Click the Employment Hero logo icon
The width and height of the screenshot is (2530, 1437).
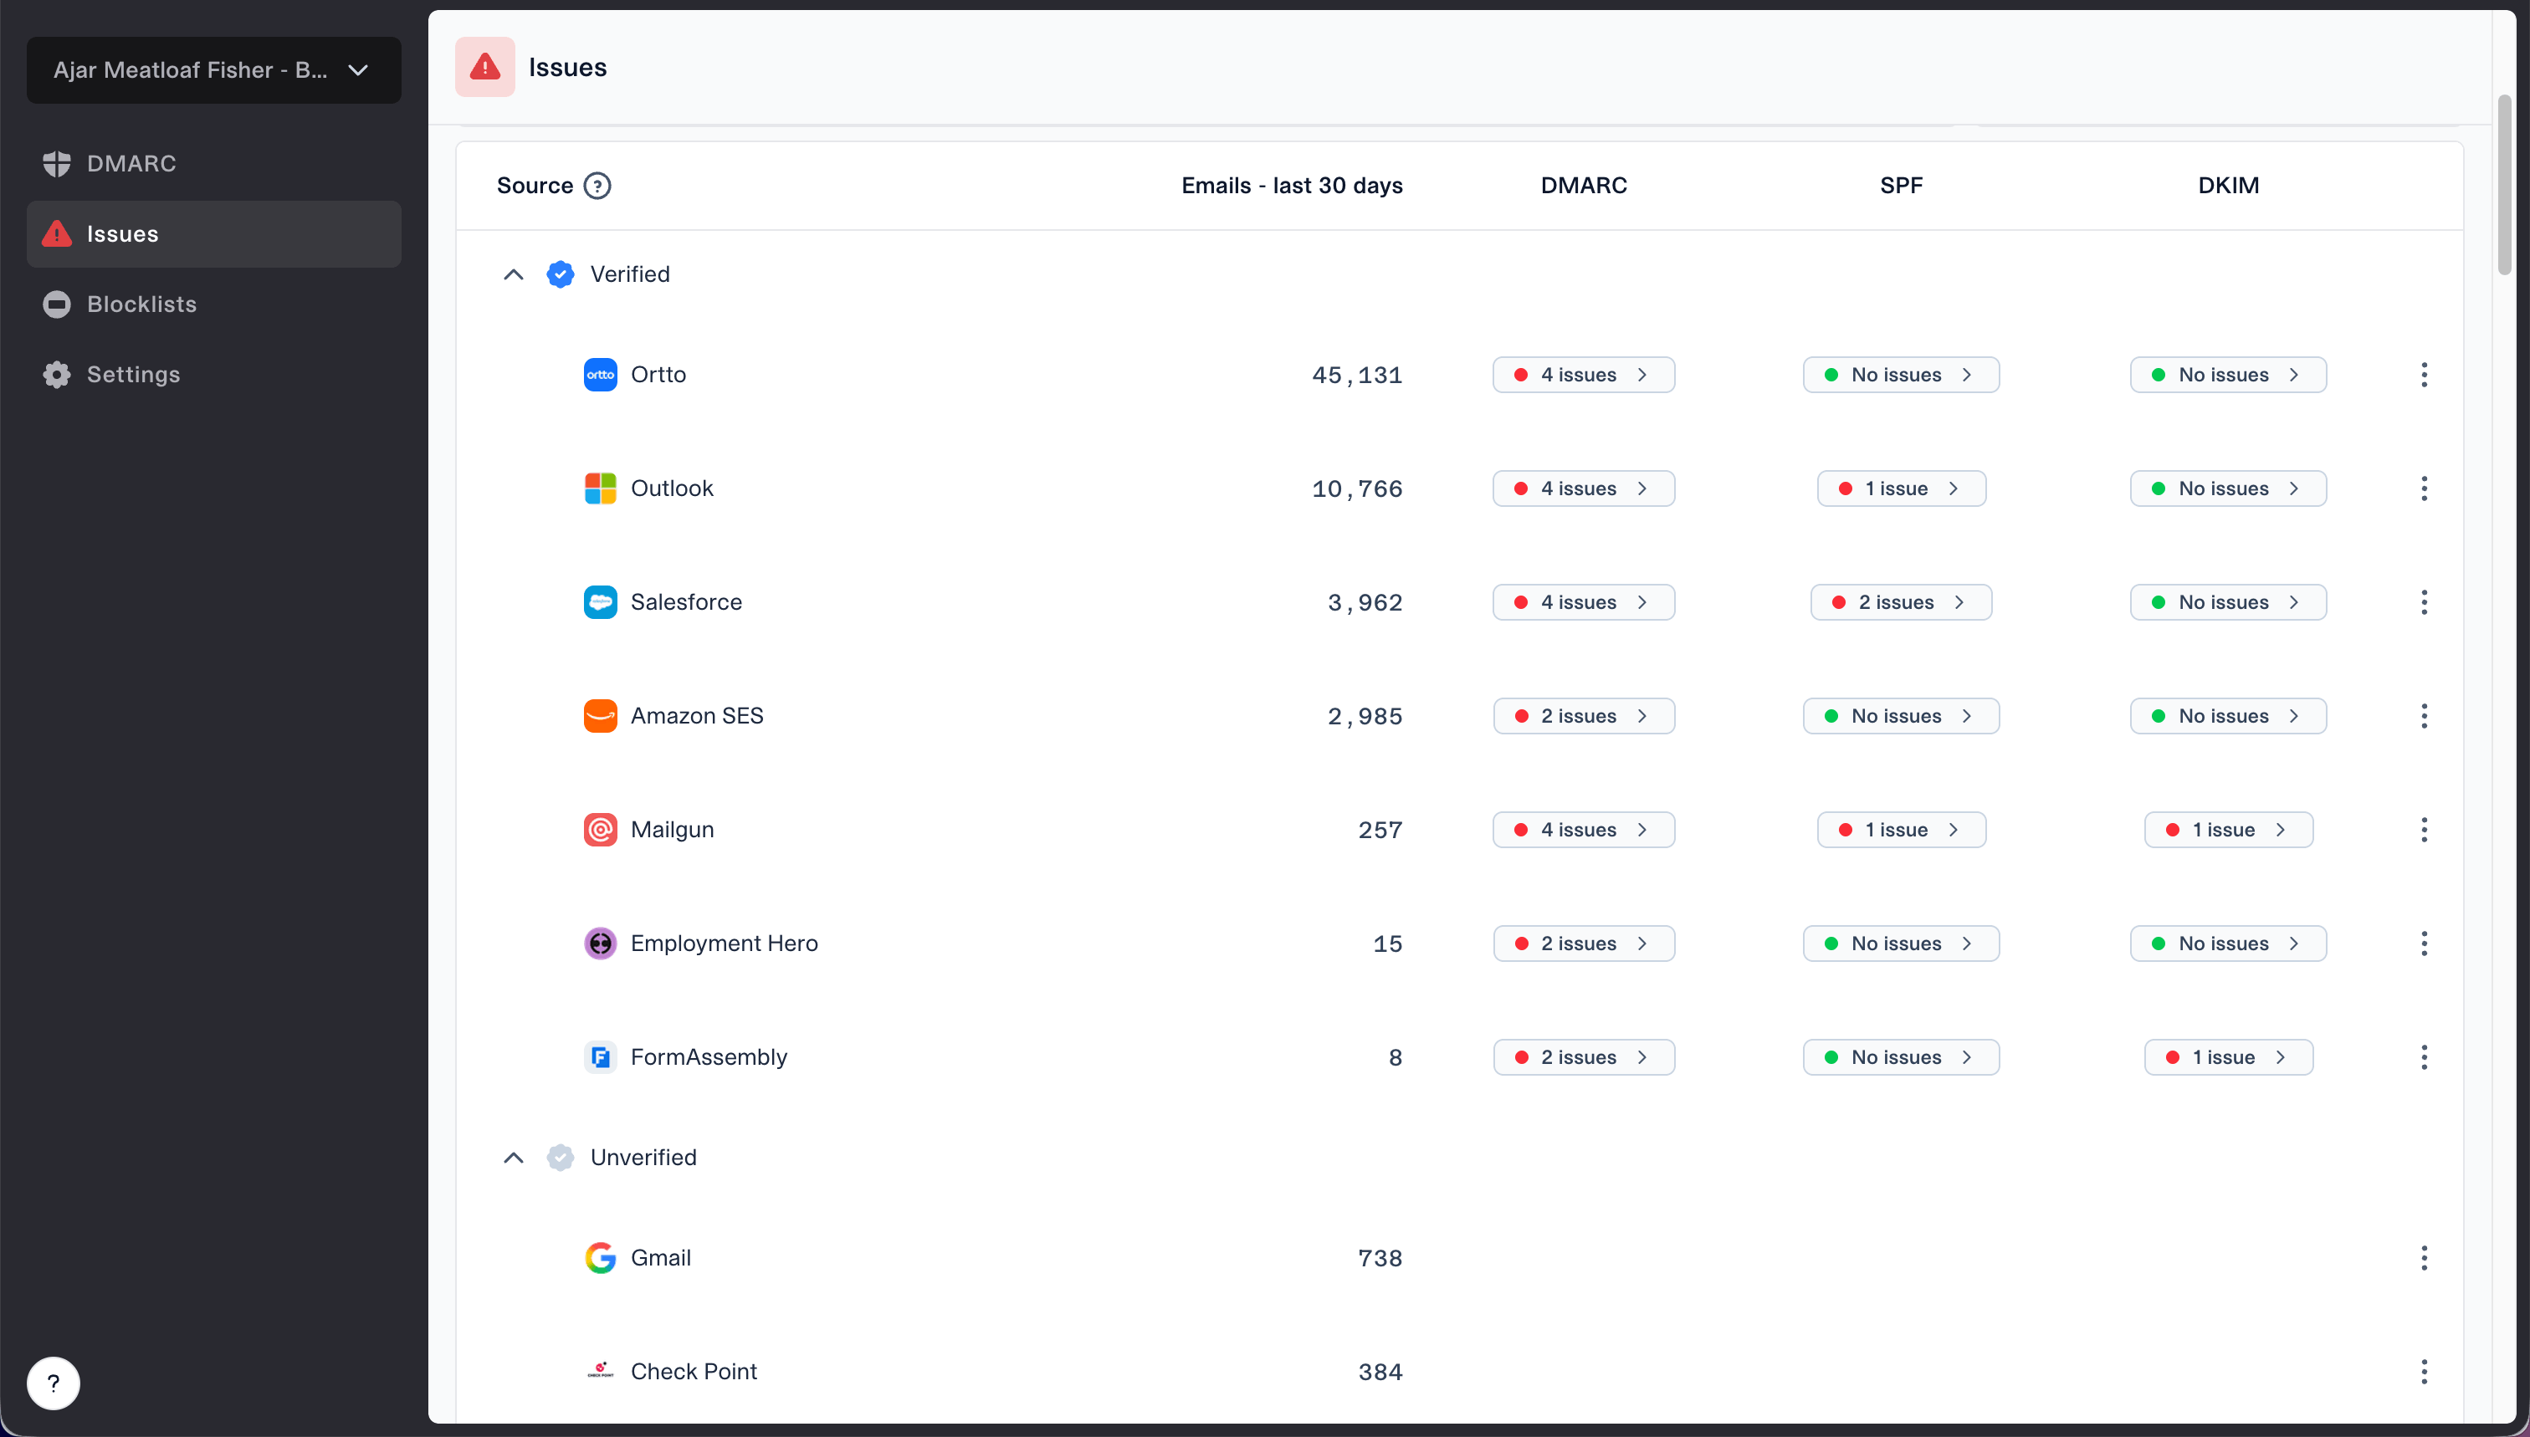[600, 944]
